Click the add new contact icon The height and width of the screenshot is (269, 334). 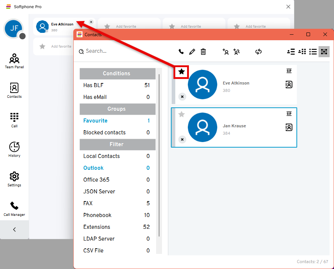tap(226, 52)
